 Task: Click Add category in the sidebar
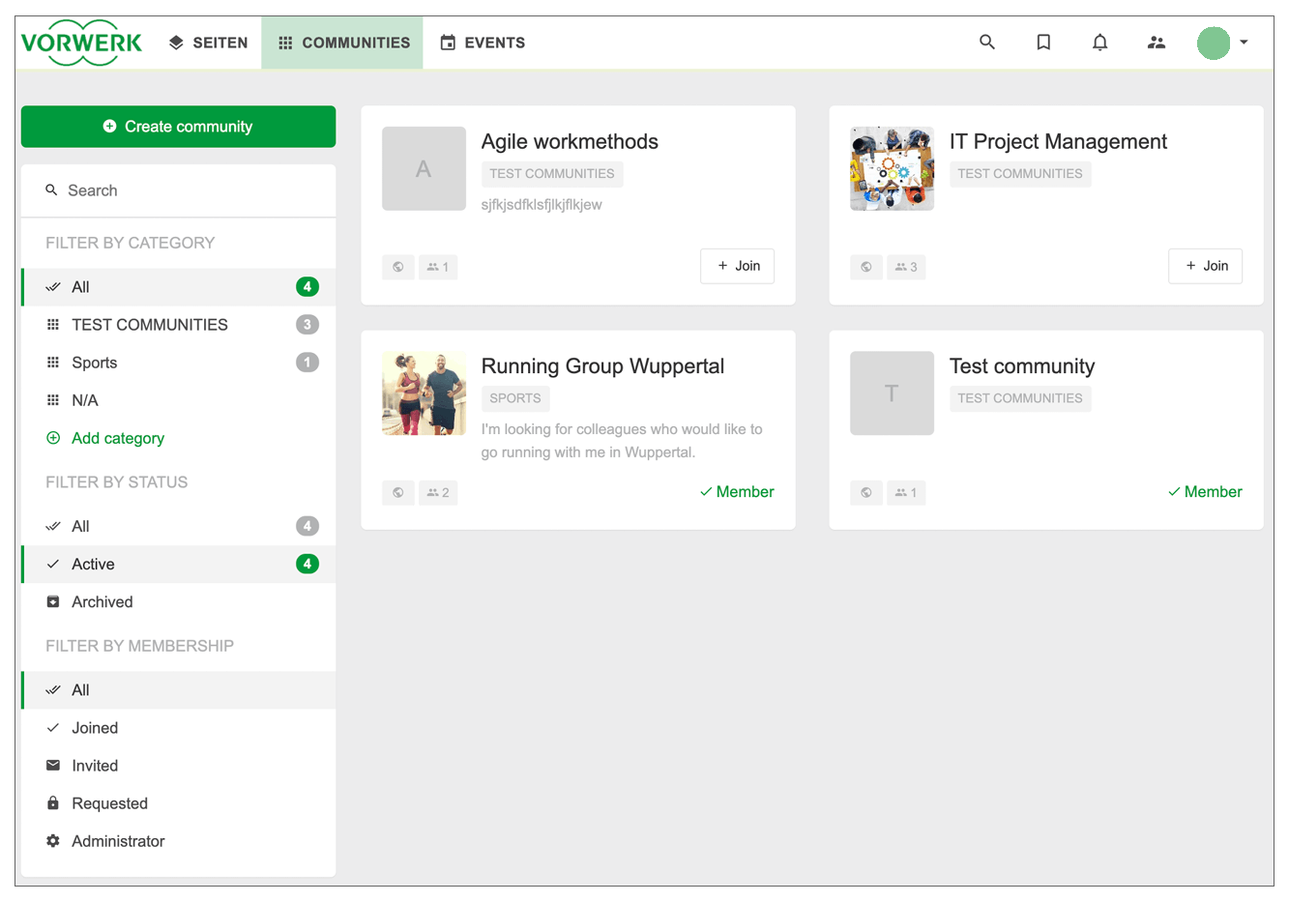[x=117, y=438]
